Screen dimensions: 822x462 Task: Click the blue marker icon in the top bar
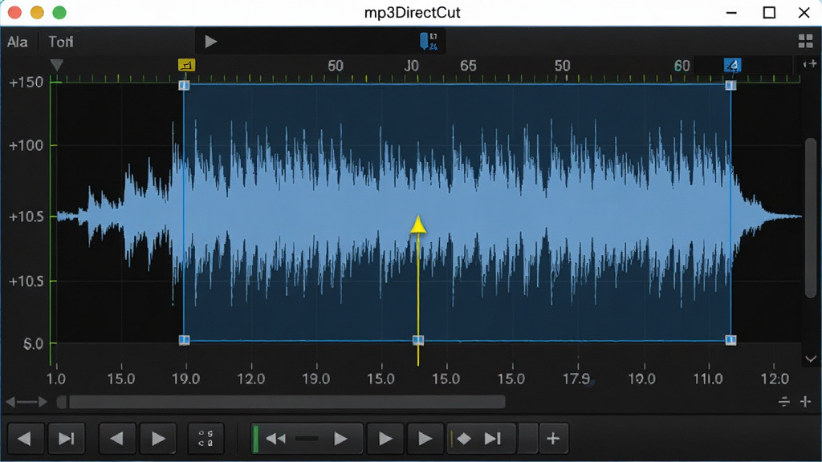(x=429, y=41)
